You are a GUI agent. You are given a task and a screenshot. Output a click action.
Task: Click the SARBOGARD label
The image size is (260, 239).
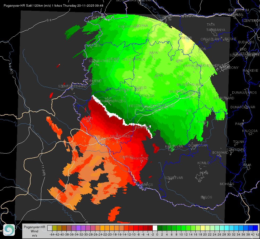point(224,98)
